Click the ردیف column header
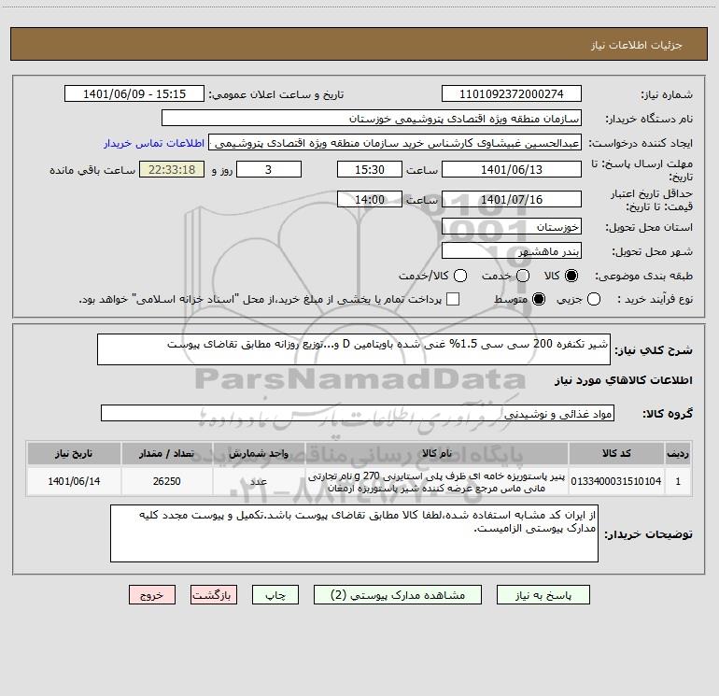The height and width of the screenshot is (696, 719). pos(678,453)
